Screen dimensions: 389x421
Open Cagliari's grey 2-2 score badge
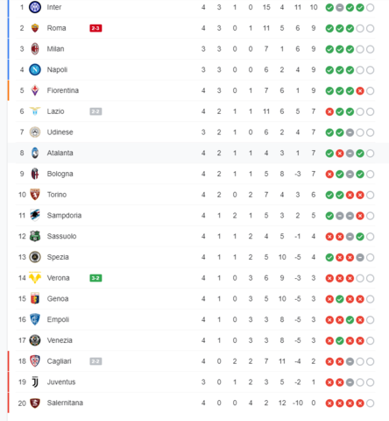click(95, 361)
